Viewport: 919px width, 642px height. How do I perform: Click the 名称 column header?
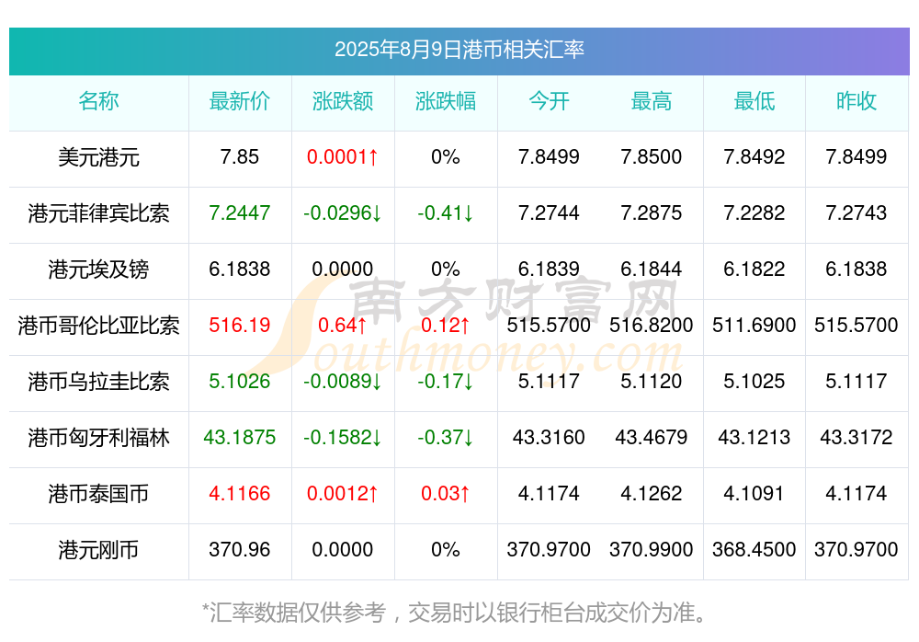point(98,101)
